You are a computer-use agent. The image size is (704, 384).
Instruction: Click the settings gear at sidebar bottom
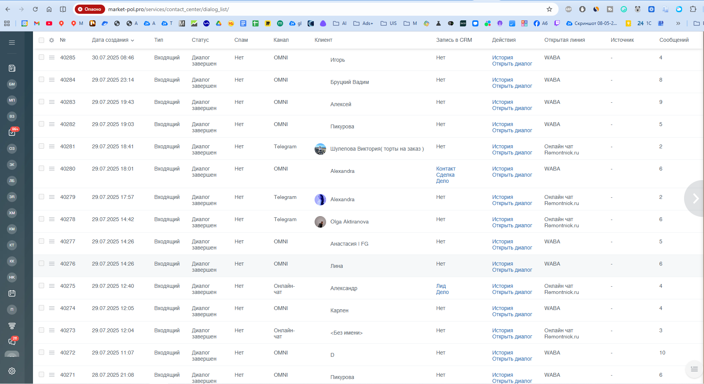pyautogui.click(x=12, y=371)
